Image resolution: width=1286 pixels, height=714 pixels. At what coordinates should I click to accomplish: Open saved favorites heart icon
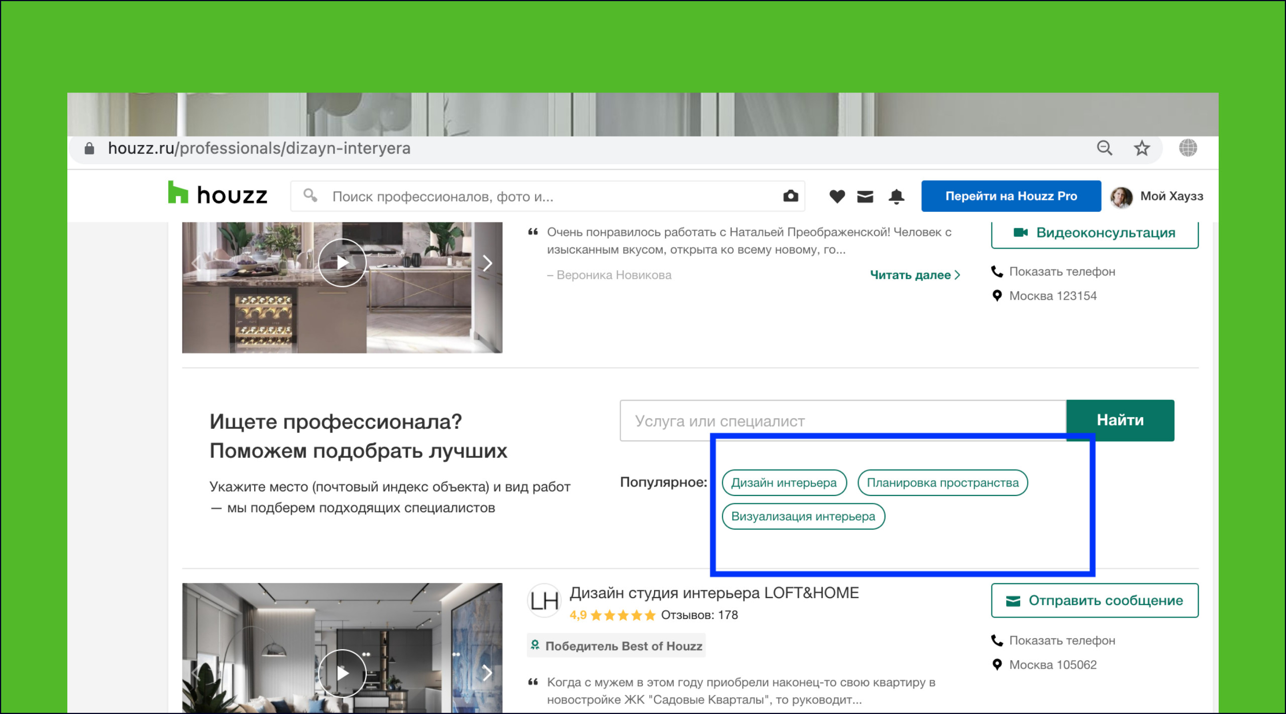click(x=837, y=196)
